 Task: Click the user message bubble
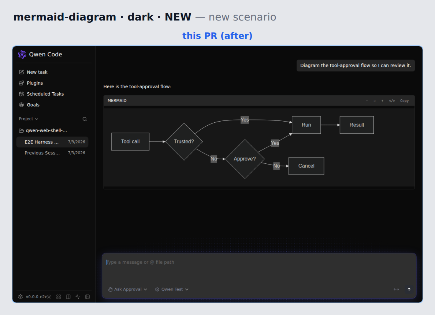(x=356, y=66)
